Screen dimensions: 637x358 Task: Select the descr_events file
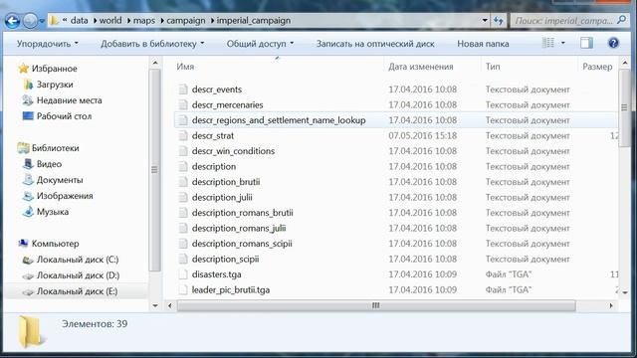click(217, 89)
